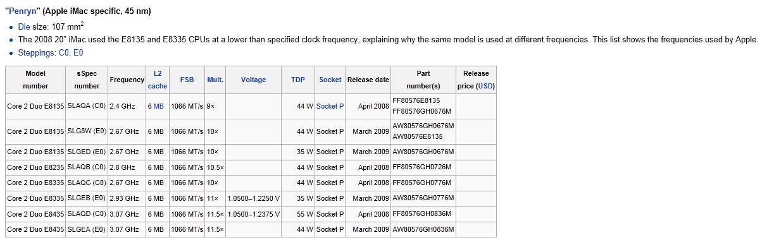Select the Core 2 Duo E8235 model cell
This screenshot has height=240, width=767.
click(x=35, y=167)
